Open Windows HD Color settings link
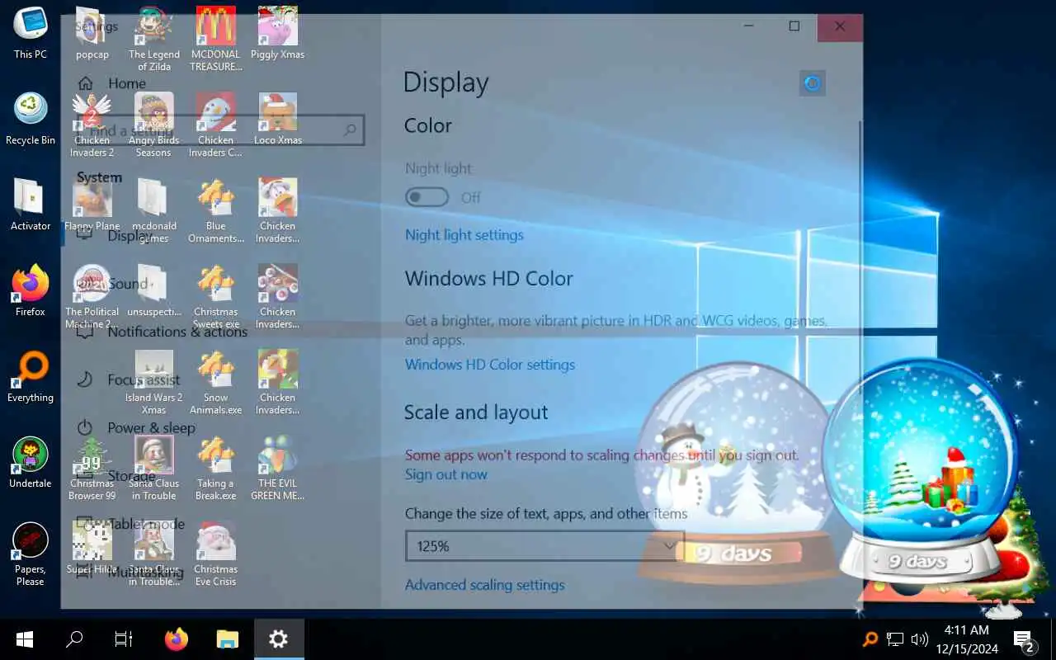 coord(490,365)
